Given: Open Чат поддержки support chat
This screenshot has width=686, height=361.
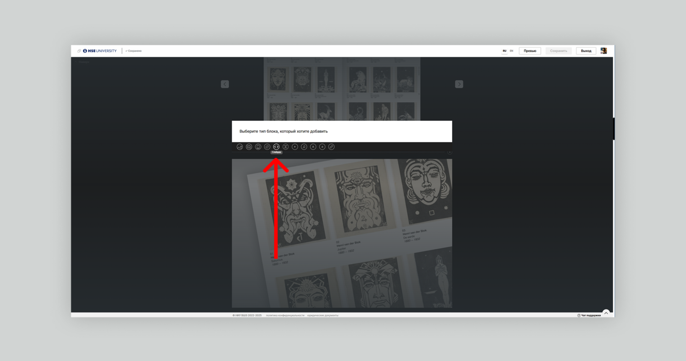Looking at the screenshot, I should point(589,315).
